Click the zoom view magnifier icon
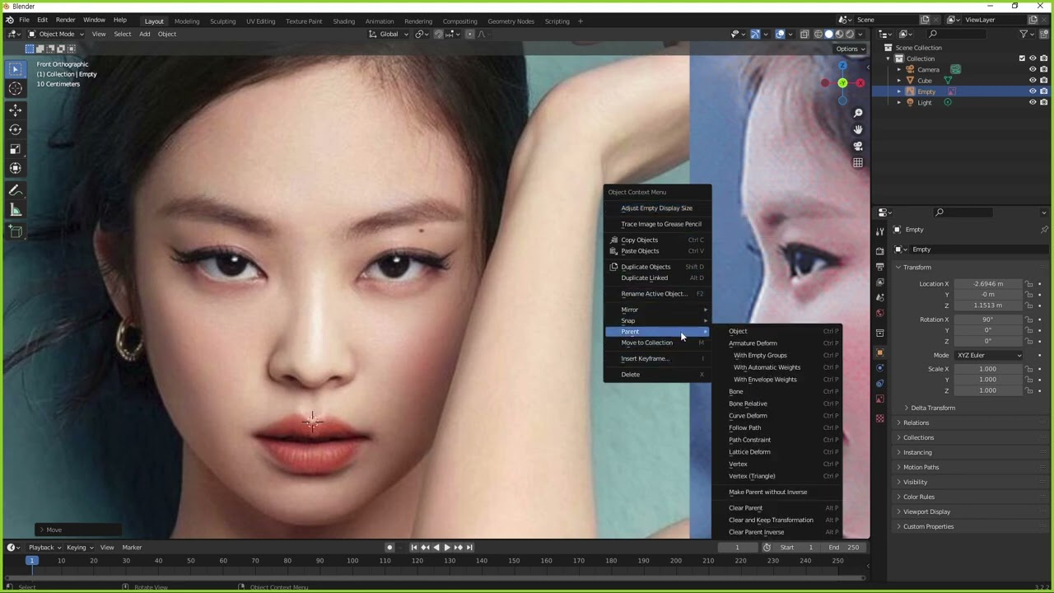This screenshot has width=1054, height=593. pos(858,113)
